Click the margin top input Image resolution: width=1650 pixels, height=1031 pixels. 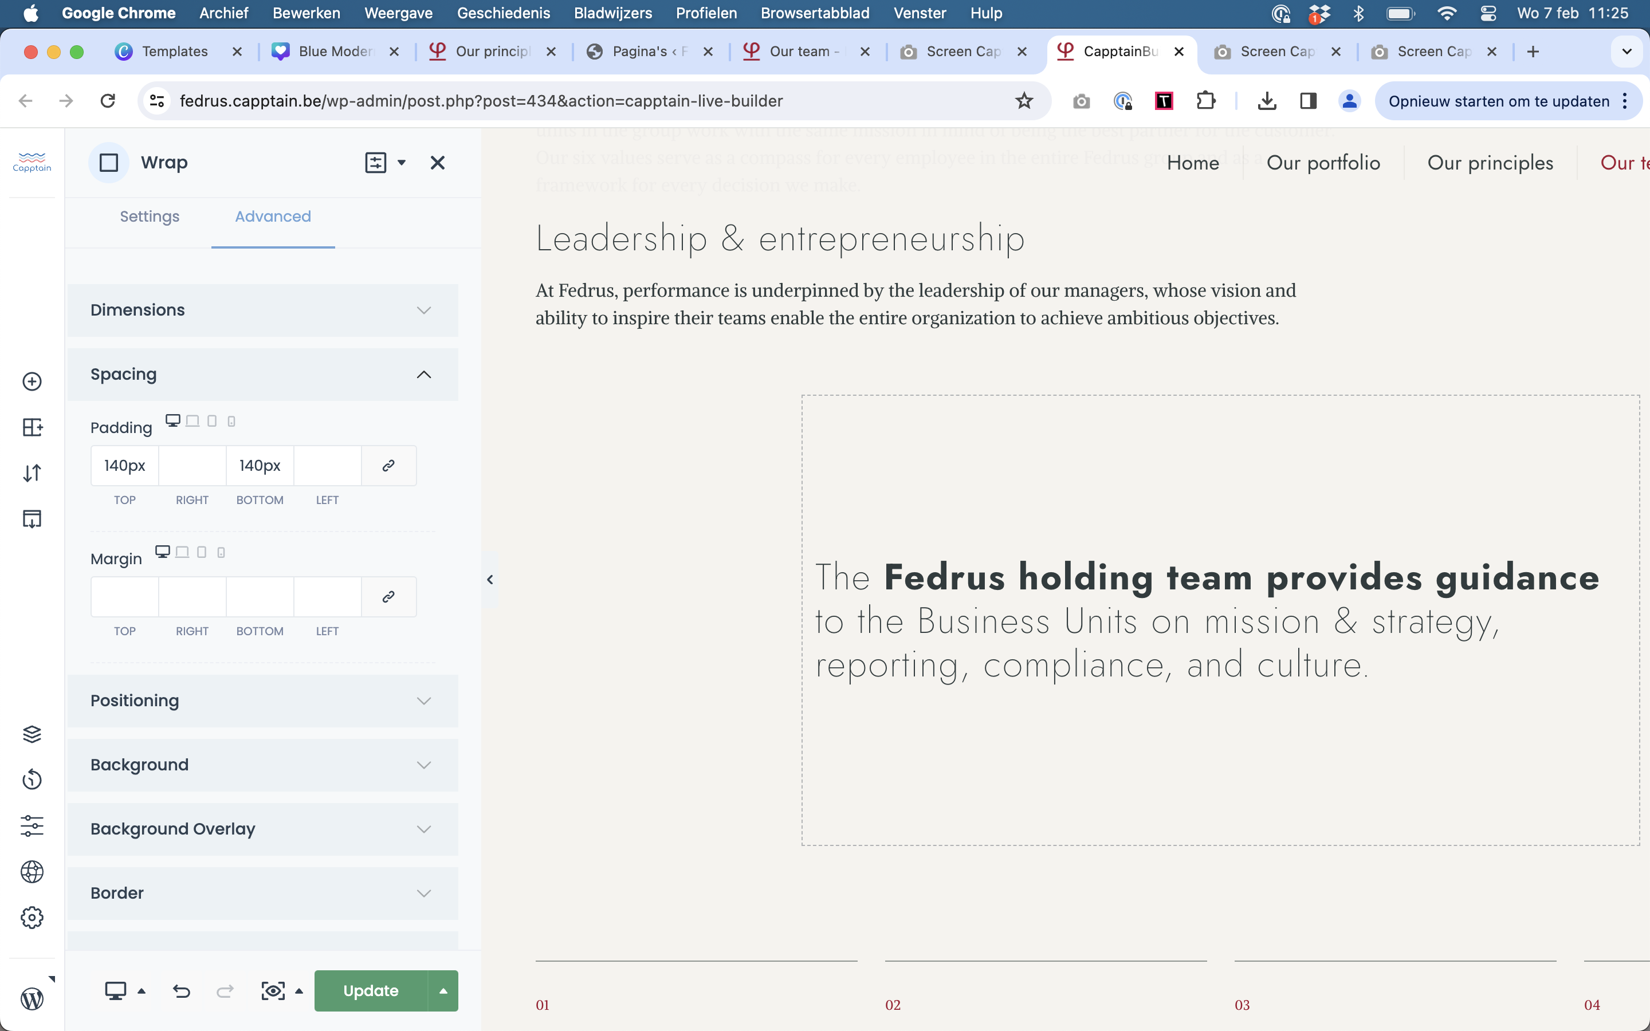pyautogui.click(x=125, y=597)
